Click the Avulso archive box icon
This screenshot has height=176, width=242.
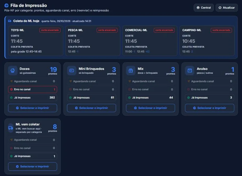click(190, 71)
